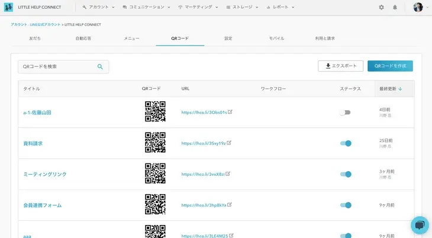Disable the status toggle for 資料請求
Viewport: 432px width, 238px height.
pyautogui.click(x=346, y=143)
